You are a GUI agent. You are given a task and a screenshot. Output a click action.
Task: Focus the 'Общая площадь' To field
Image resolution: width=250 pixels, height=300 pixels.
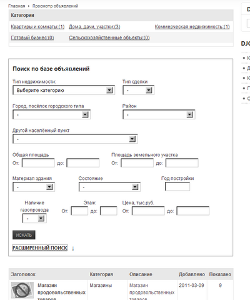(x=83, y=163)
